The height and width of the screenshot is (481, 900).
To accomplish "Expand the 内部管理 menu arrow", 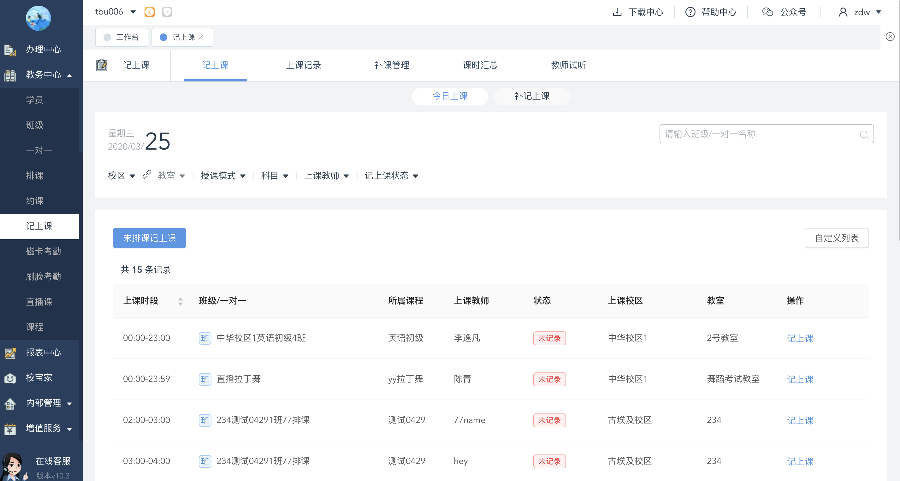I will coord(69,404).
